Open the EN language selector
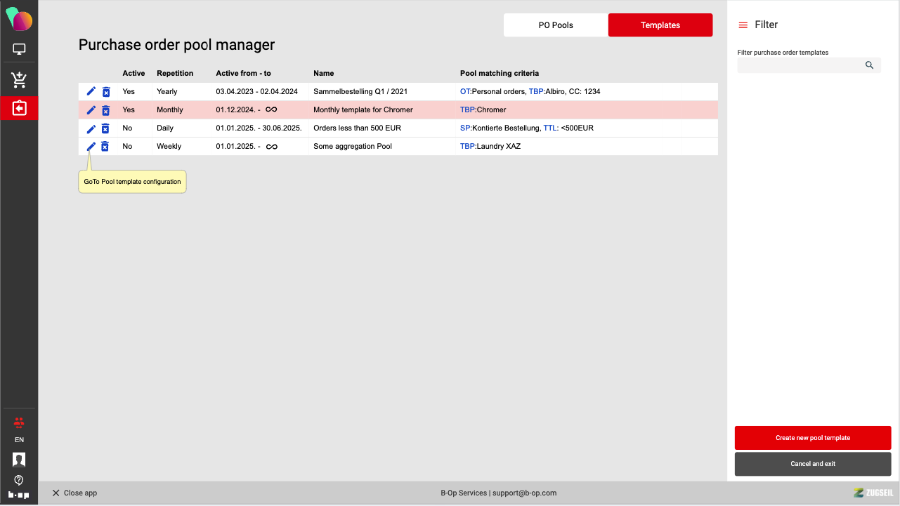900x506 pixels. (19, 440)
